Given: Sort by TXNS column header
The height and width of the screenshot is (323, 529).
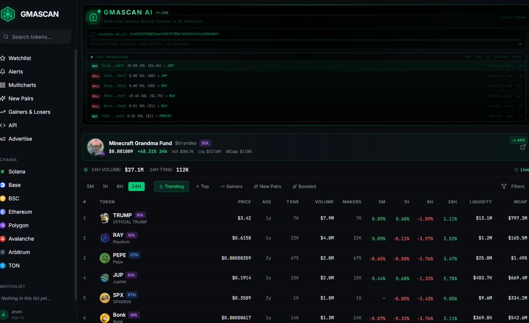Looking at the screenshot, I should [292, 202].
